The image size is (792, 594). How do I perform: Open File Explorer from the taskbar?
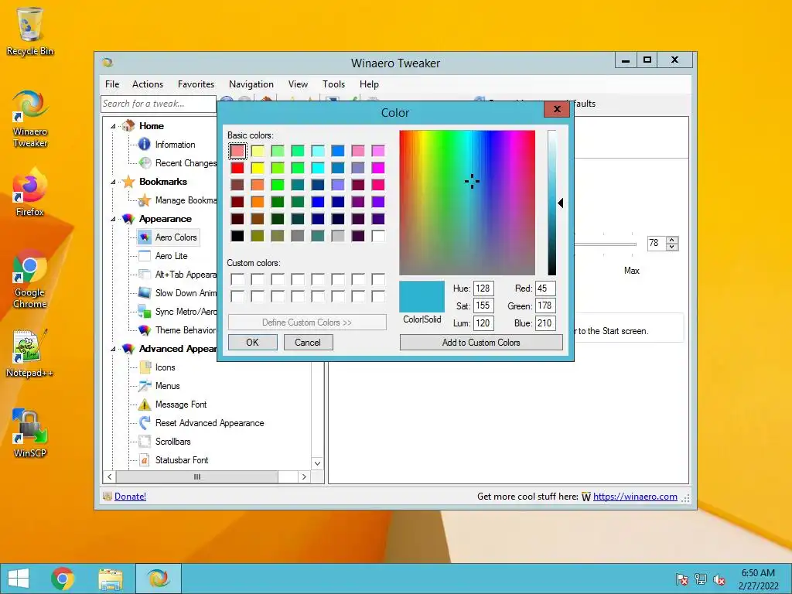111,579
